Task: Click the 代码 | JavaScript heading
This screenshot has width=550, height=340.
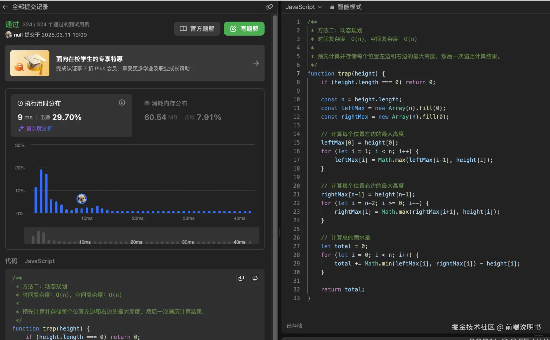Action: (x=30, y=261)
